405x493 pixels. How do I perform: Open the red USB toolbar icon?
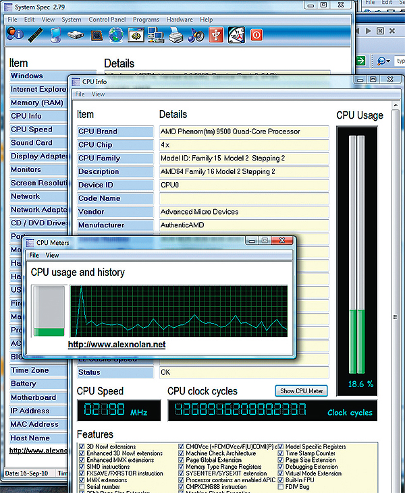216,34
